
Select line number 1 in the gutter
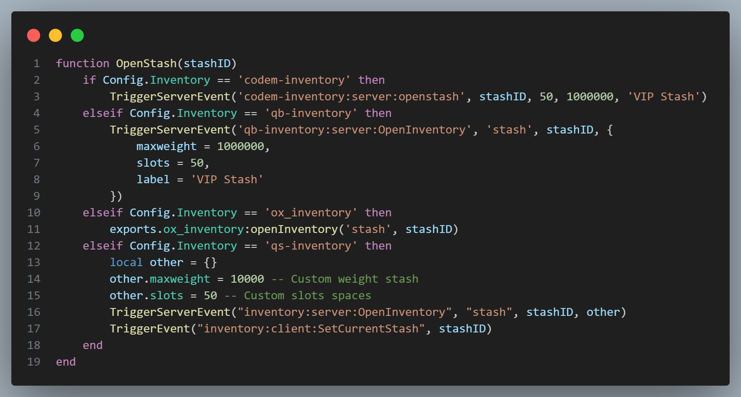tap(37, 64)
